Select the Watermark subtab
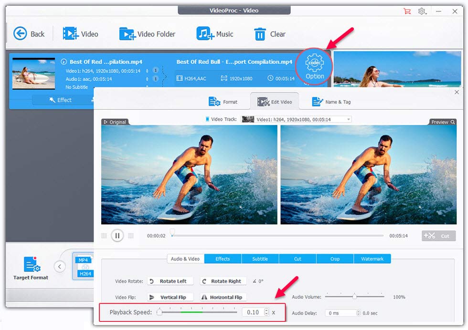This screenshot has width=468, height=330. [372, 259]
